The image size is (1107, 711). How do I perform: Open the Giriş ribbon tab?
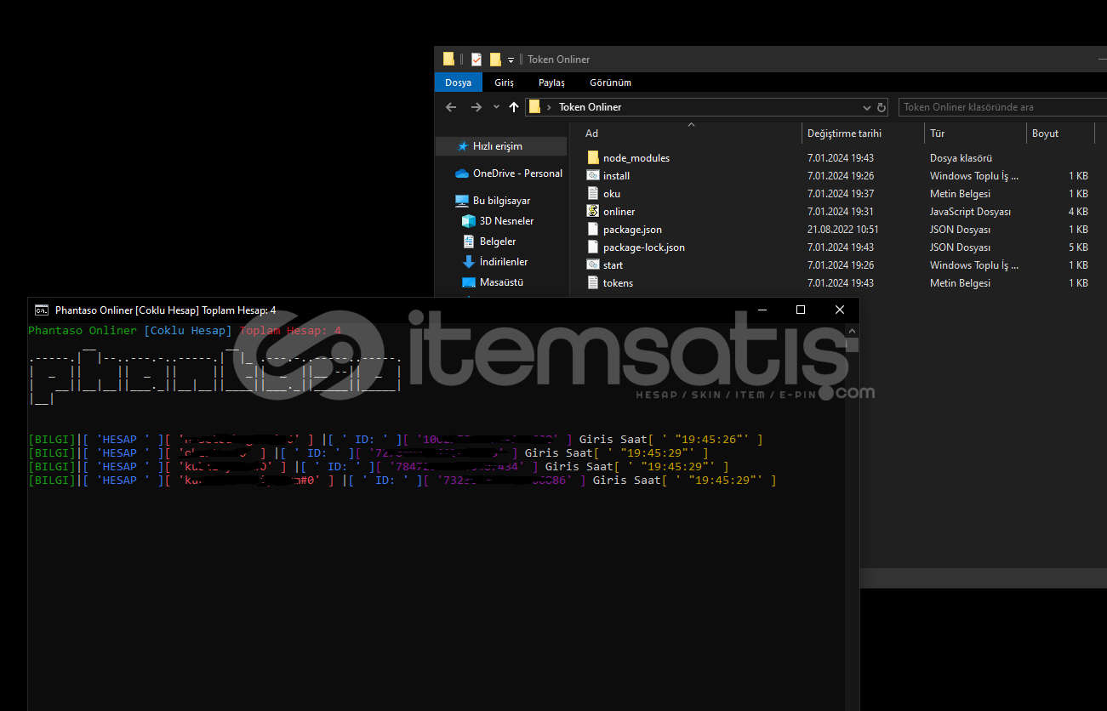click(505, 82)
